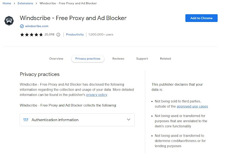The width and height of the screenshot is (237, 153).
Task: Go to Home in the breadcrumb
Action: 7,3
